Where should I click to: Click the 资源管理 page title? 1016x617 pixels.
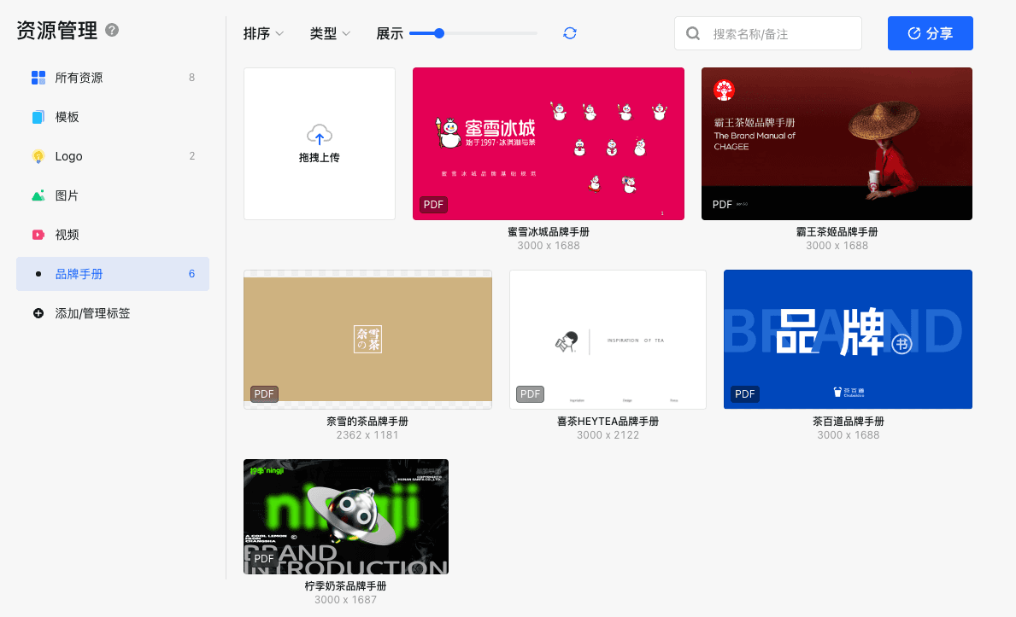tap(57, 31)
